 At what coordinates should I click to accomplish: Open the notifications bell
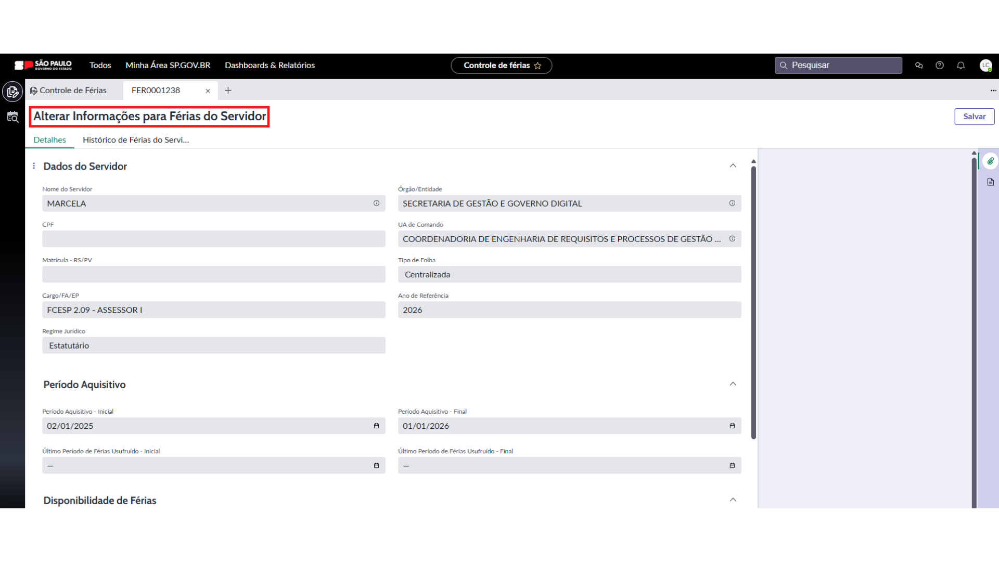(x=960, y=66)
